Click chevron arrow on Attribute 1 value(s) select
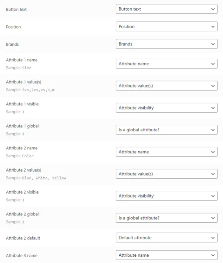The height and width of the screenshot is (263, 223). (x=213, y=86)
